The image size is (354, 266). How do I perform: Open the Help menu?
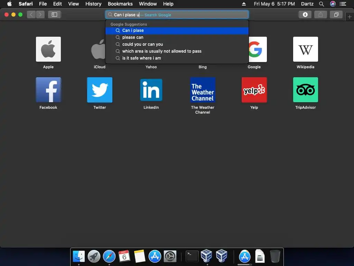coord(168,4)
